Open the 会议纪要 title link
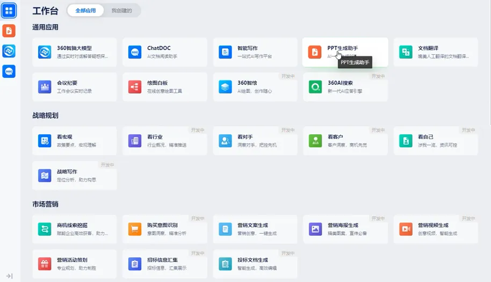The width and height of the screenshot is (491, 282). click(x=67, y=83)
